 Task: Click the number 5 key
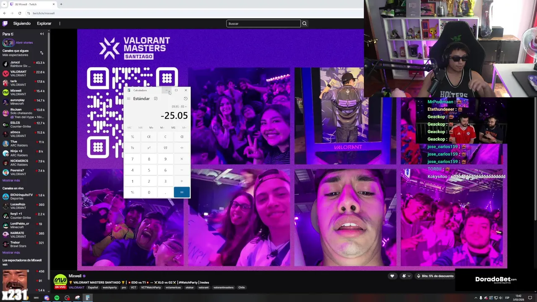[x=149, y=170]
